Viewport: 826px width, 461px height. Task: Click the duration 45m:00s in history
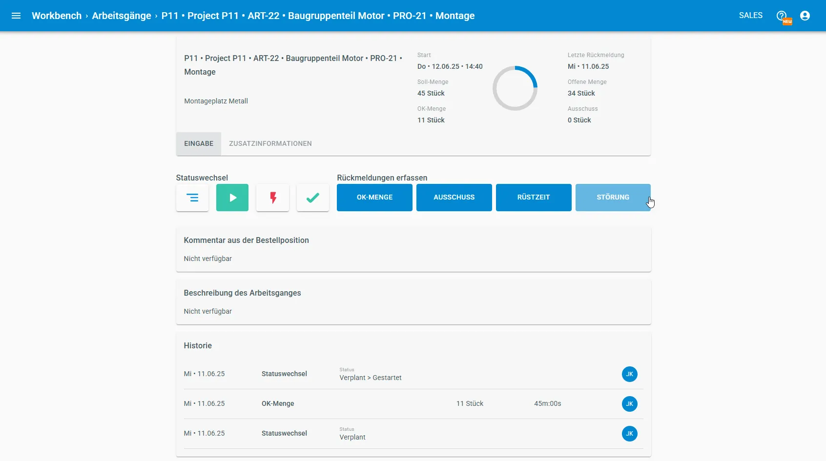click(548, 404)
